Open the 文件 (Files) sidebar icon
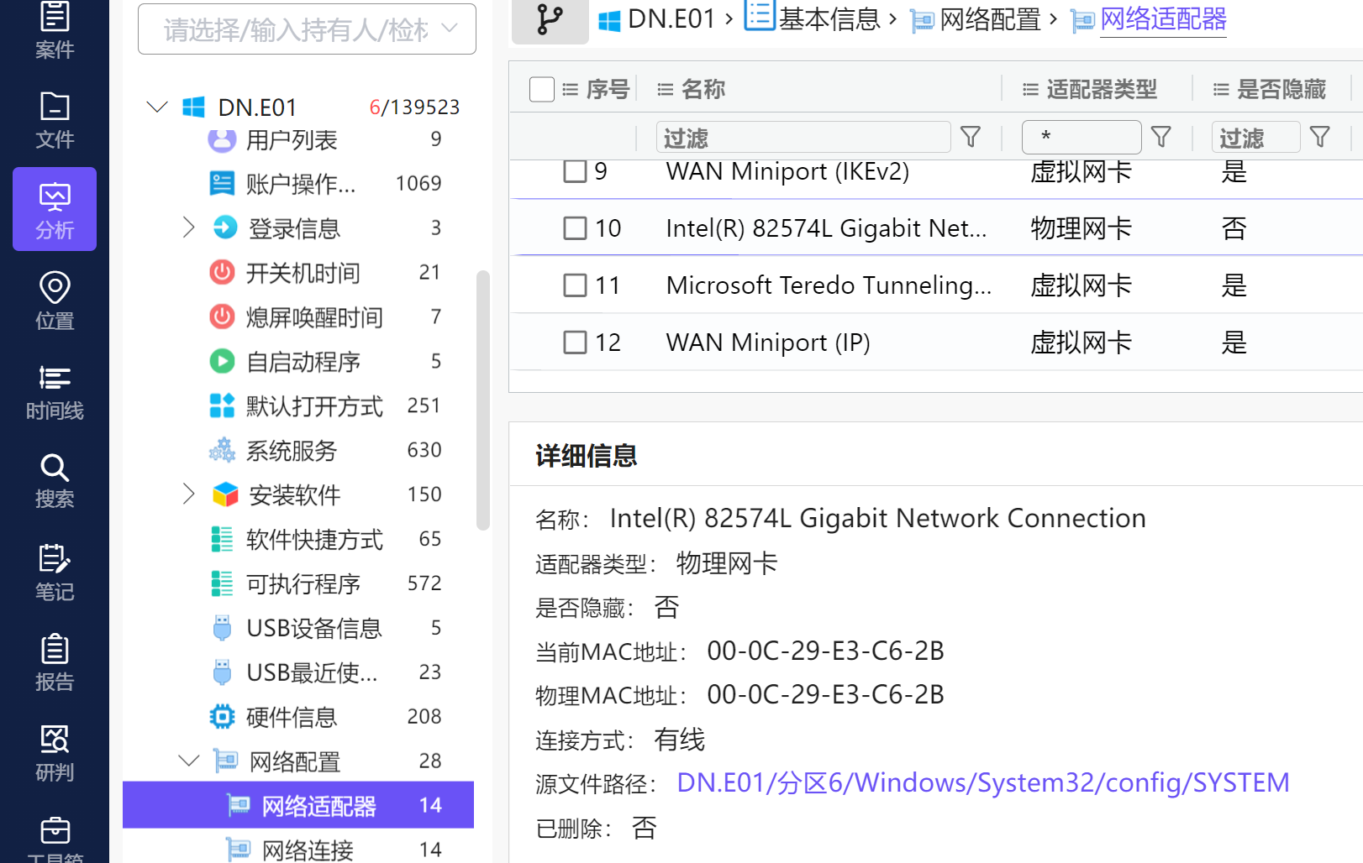Screen dimensions: 1363x863 [55, 120]
